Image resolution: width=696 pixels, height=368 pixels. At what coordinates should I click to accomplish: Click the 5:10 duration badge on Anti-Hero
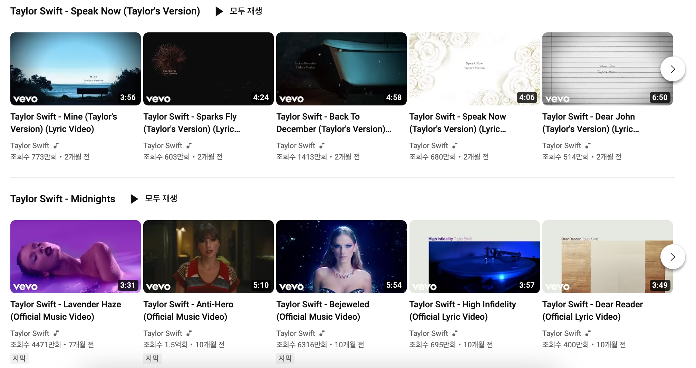tap(261, 285)
